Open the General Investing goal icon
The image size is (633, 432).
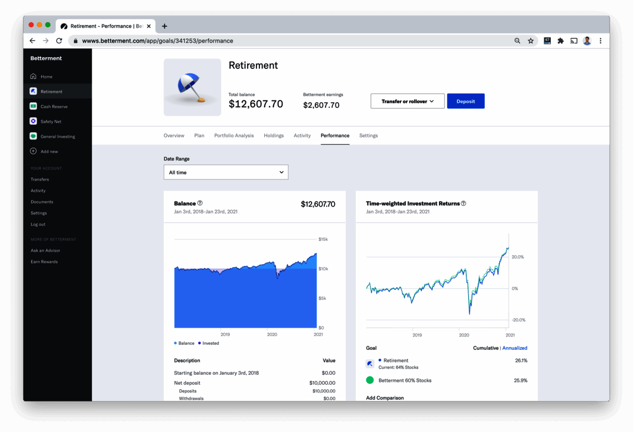(x=33, y=136)
